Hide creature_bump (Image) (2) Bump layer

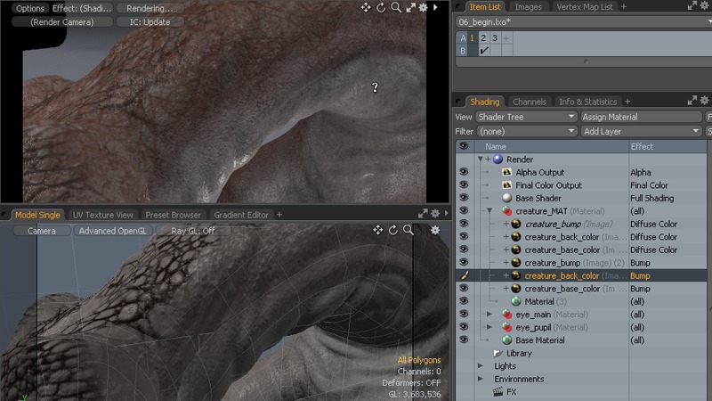click(464, 262)
